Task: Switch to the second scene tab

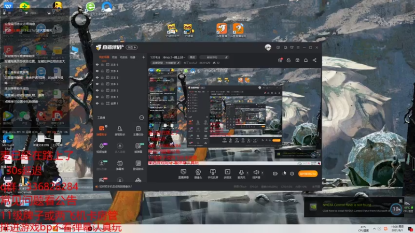Action: pos(114,57)
